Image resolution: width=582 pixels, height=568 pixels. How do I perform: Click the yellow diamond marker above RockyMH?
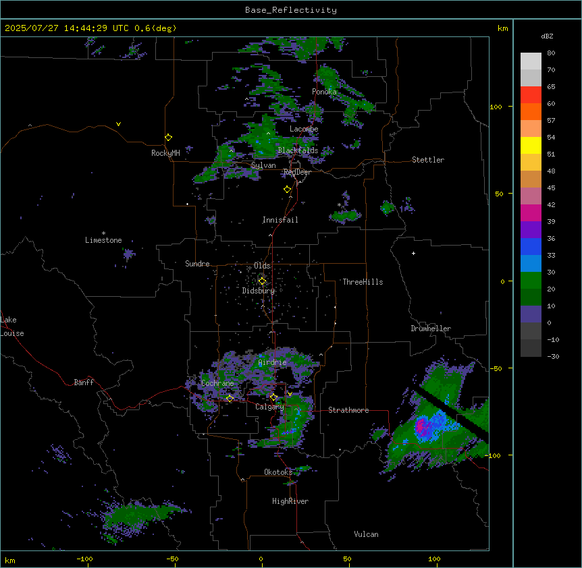[168, 138]
